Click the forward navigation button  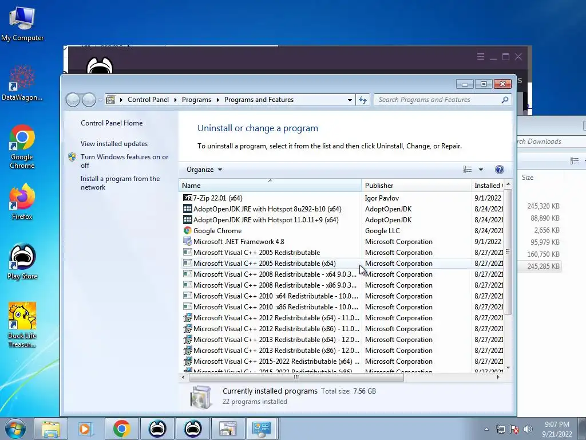[x=89, y=100]
